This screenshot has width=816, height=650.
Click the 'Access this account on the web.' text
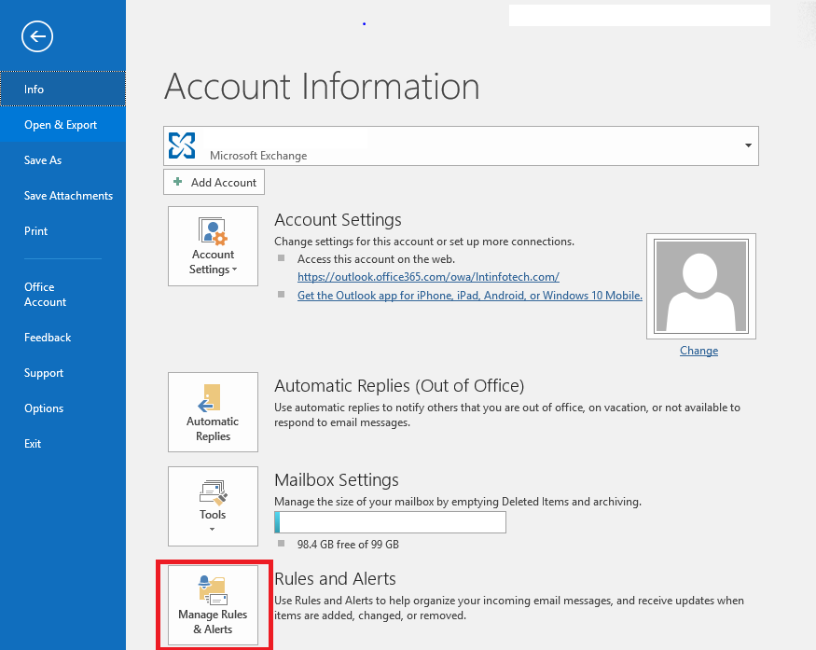(376, 259)
